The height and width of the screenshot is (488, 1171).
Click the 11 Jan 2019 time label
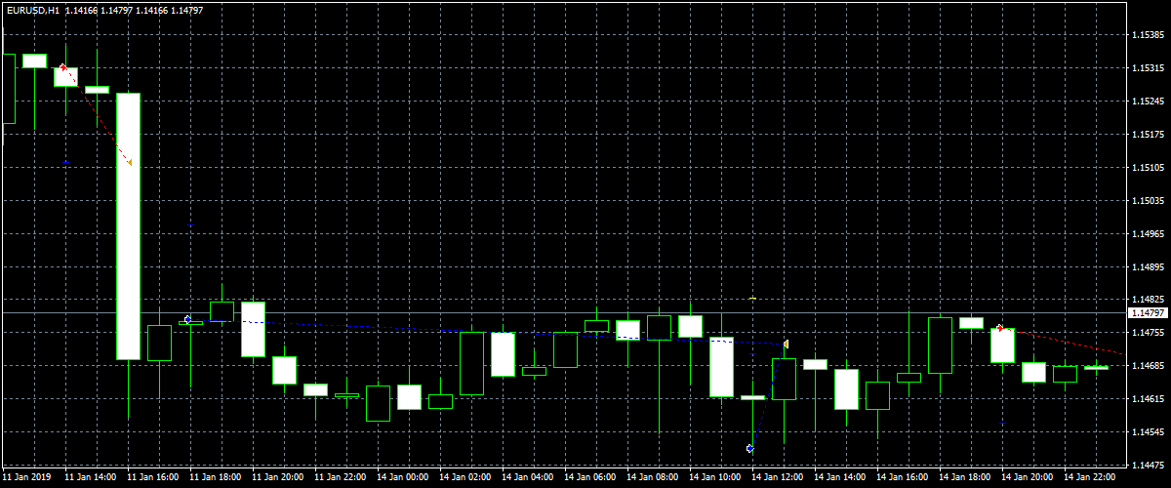[26, 478]
